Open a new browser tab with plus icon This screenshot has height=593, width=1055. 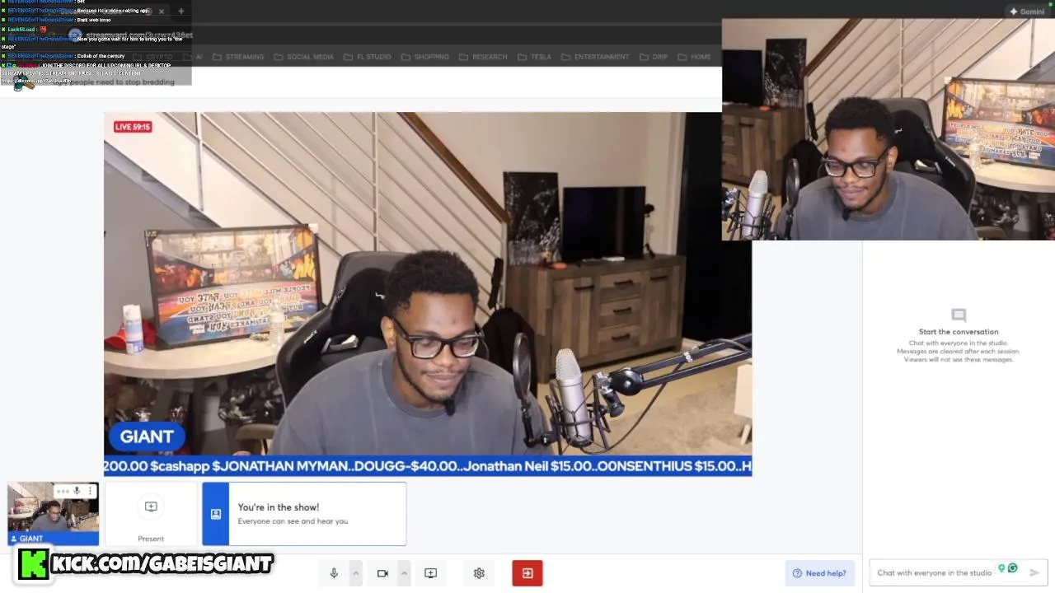point(181,12)
